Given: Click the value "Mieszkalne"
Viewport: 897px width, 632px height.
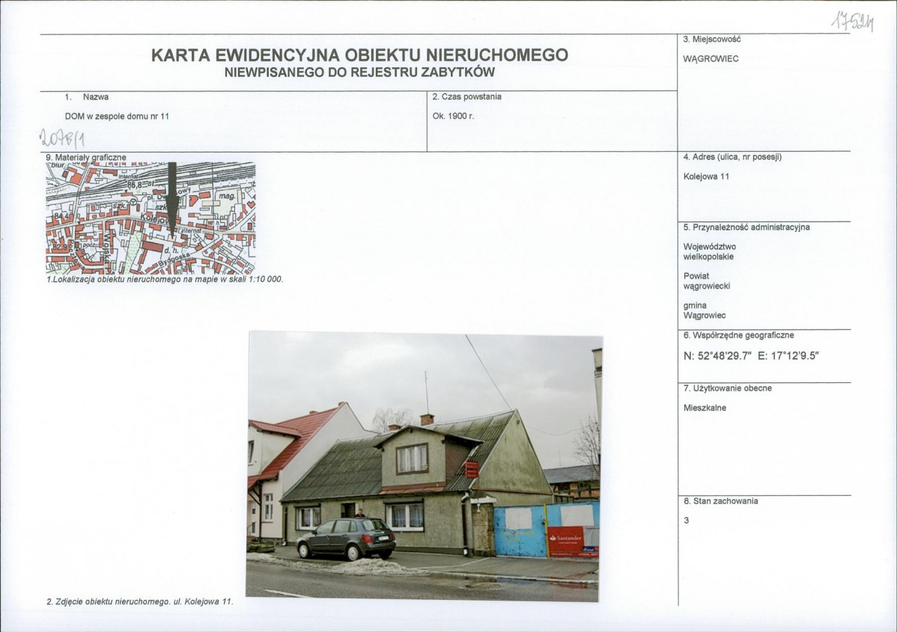Looking at the screenshot, I should coord(705,408).
